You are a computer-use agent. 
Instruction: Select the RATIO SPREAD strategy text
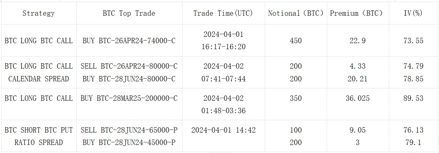tap(39, 143)
